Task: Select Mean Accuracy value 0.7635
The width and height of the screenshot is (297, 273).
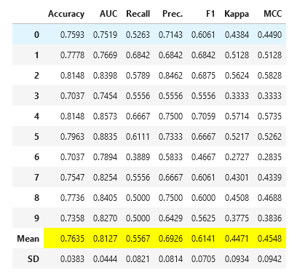Action: [x=72, y=239]
